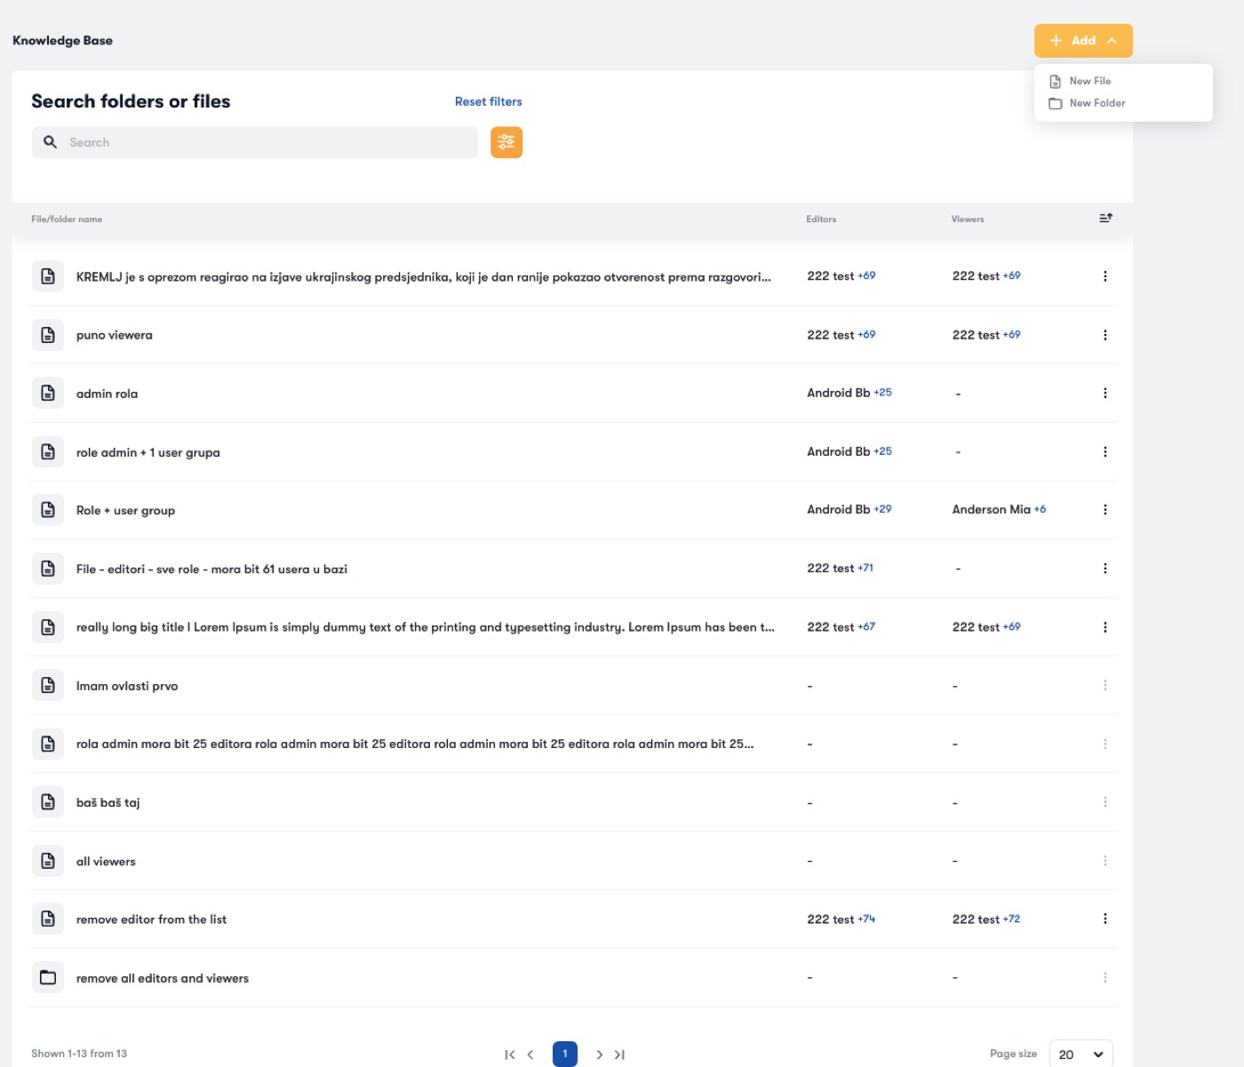Click the sort icon in table header
Viewport: 1244px width, 1067px height.
(1105, 218)
